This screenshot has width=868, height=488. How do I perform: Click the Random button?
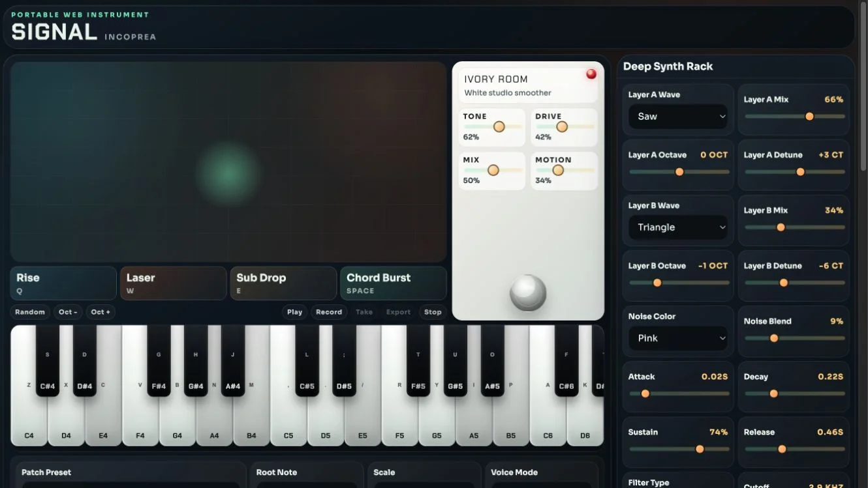click(x=30, y=312)
